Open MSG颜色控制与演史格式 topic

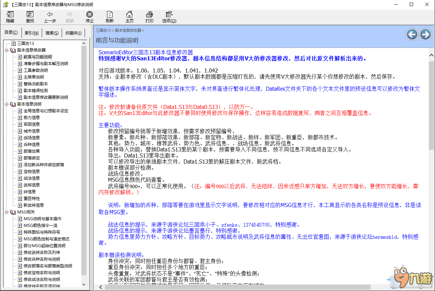tap(46, 239)
